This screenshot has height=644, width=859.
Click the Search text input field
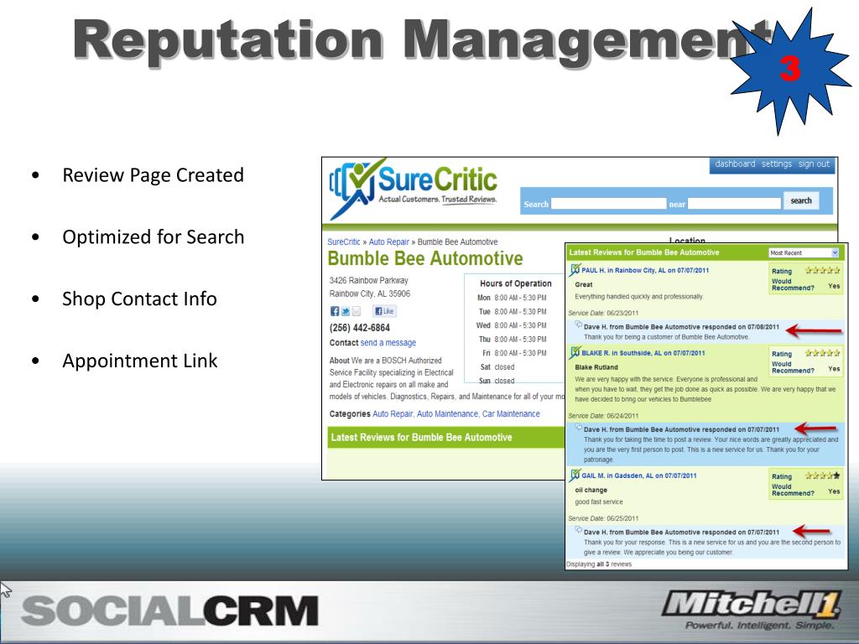pos(608,203)
